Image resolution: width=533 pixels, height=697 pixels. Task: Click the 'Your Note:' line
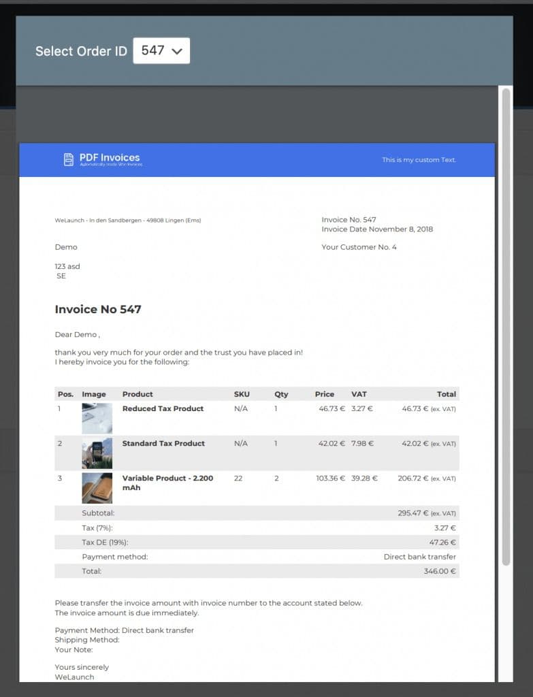point(74,649)
